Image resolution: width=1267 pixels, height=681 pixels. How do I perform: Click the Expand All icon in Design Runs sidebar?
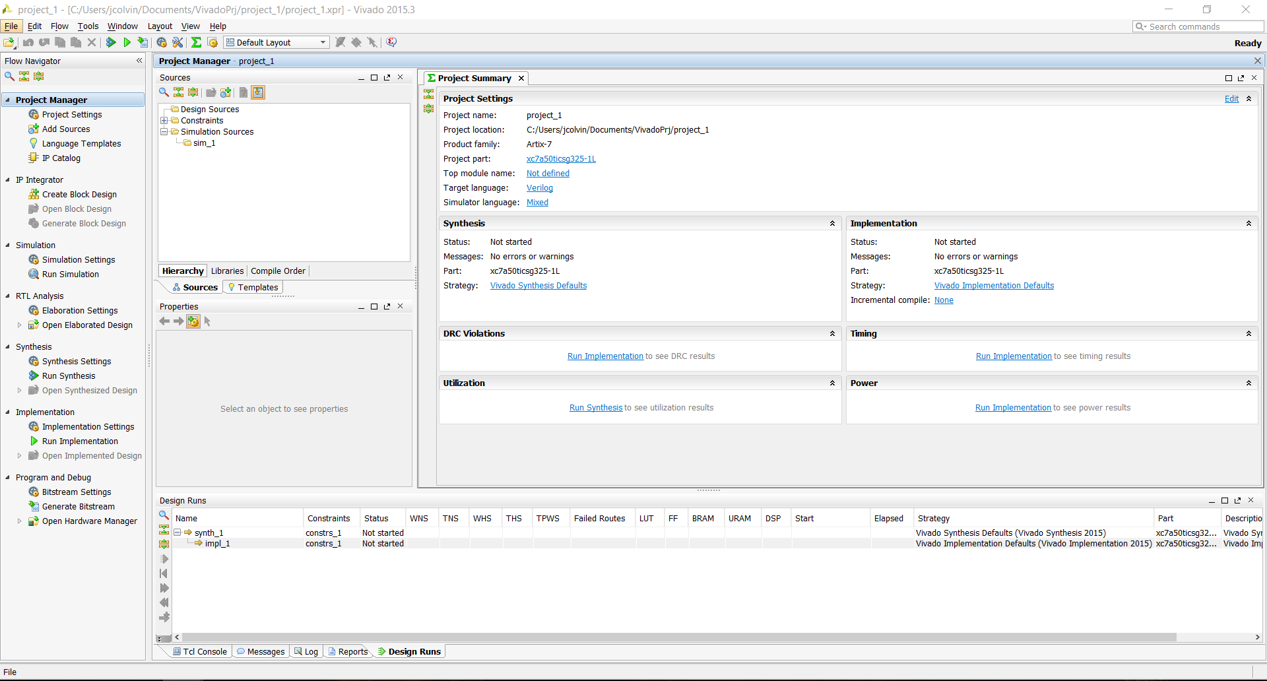click(x=164, y=544)
